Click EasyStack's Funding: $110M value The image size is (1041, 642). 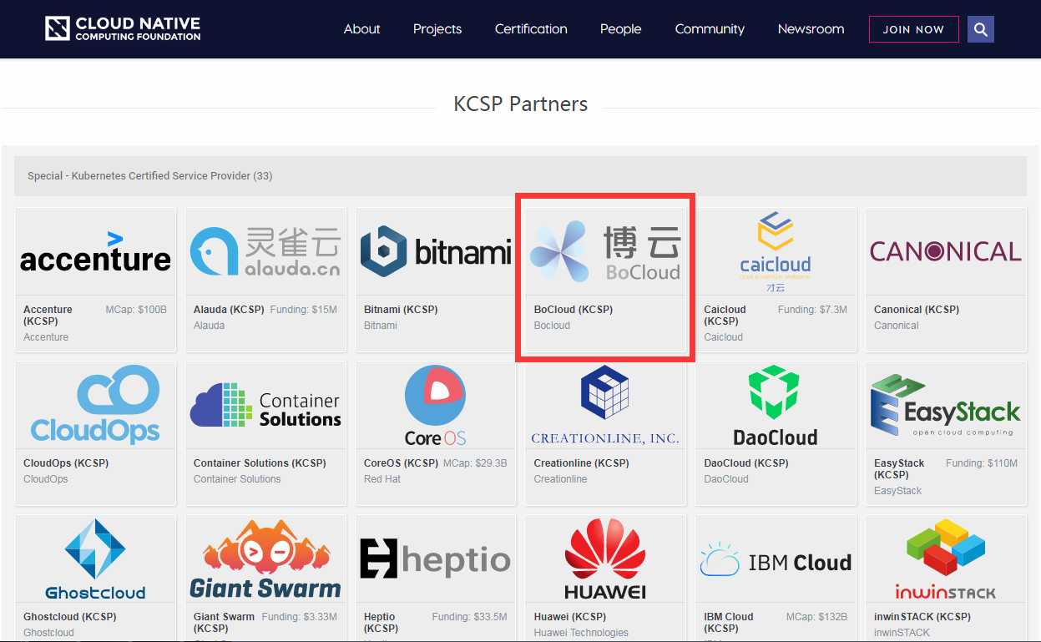(x=982, y=463)
